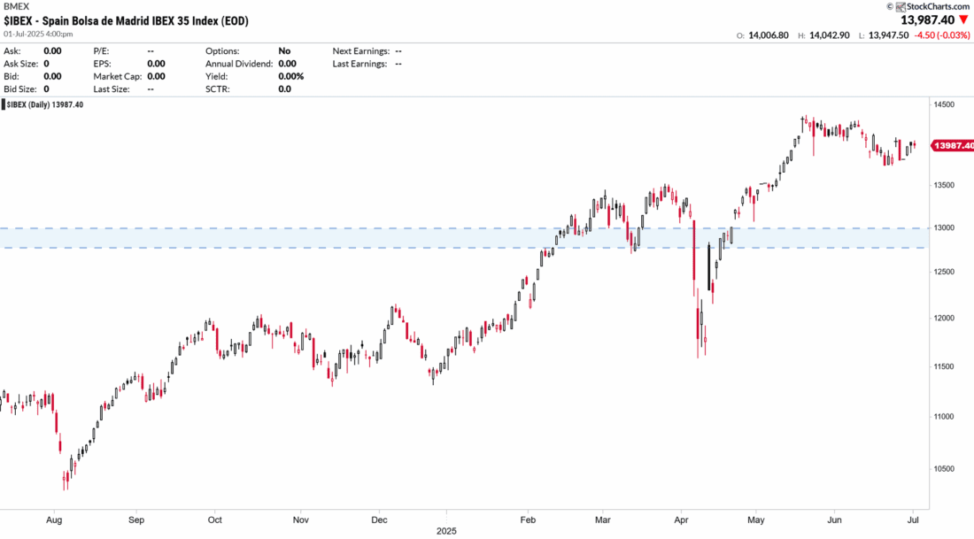
Task: Click the Jun label on date axis
Action: [834, 520]
